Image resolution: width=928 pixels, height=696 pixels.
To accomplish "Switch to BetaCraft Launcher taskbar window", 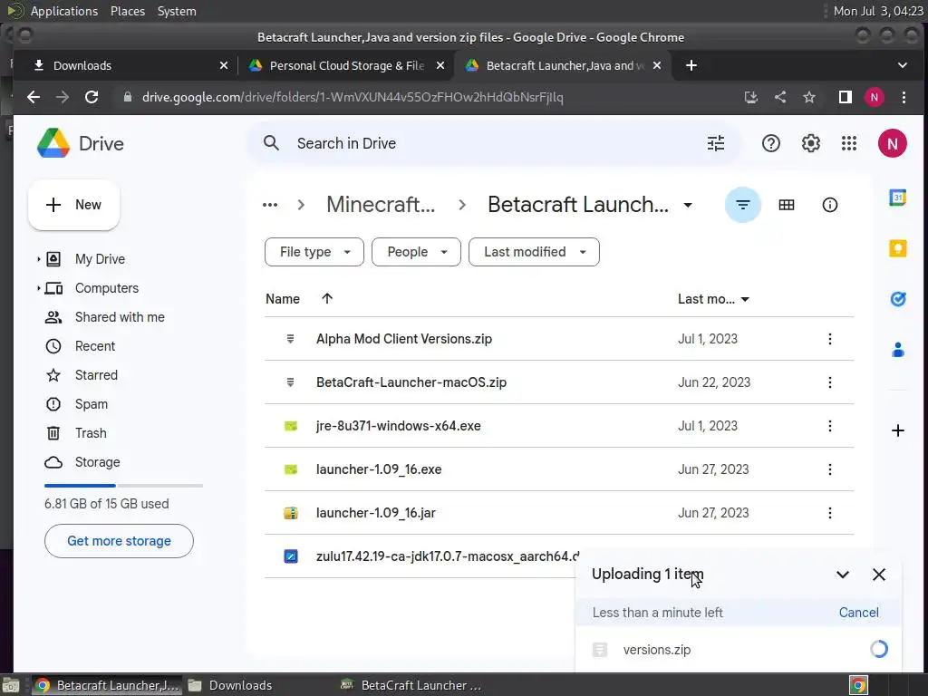I will pos(412,685).
